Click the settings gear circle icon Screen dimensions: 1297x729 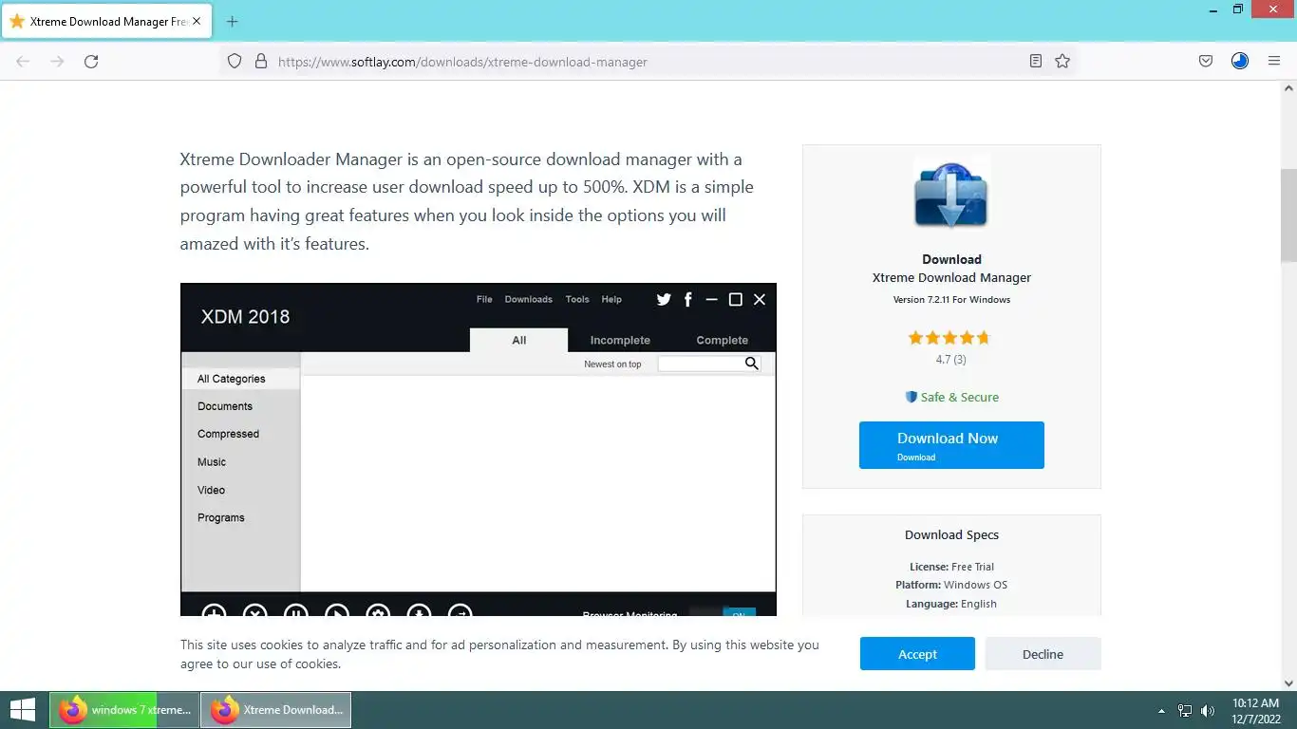[x=378, y=610]
